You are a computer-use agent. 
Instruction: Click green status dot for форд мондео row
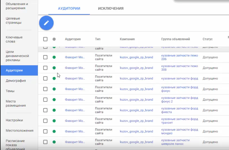pyautogui.click(x=54, y=131)
